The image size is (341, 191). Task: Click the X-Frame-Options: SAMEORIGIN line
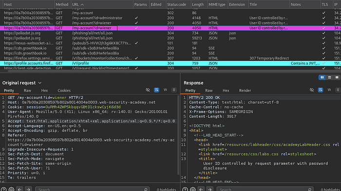pos(221,112)
